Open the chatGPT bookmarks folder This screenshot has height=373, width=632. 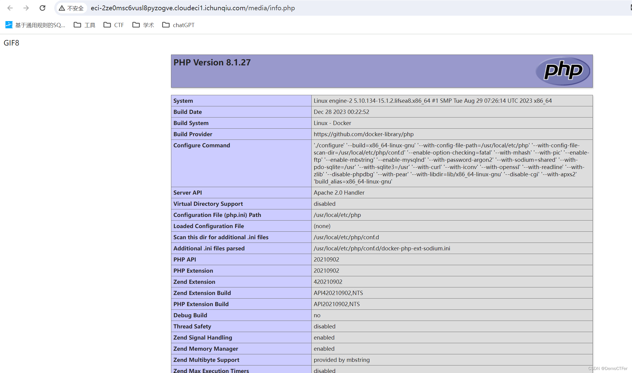pos(179,25)
